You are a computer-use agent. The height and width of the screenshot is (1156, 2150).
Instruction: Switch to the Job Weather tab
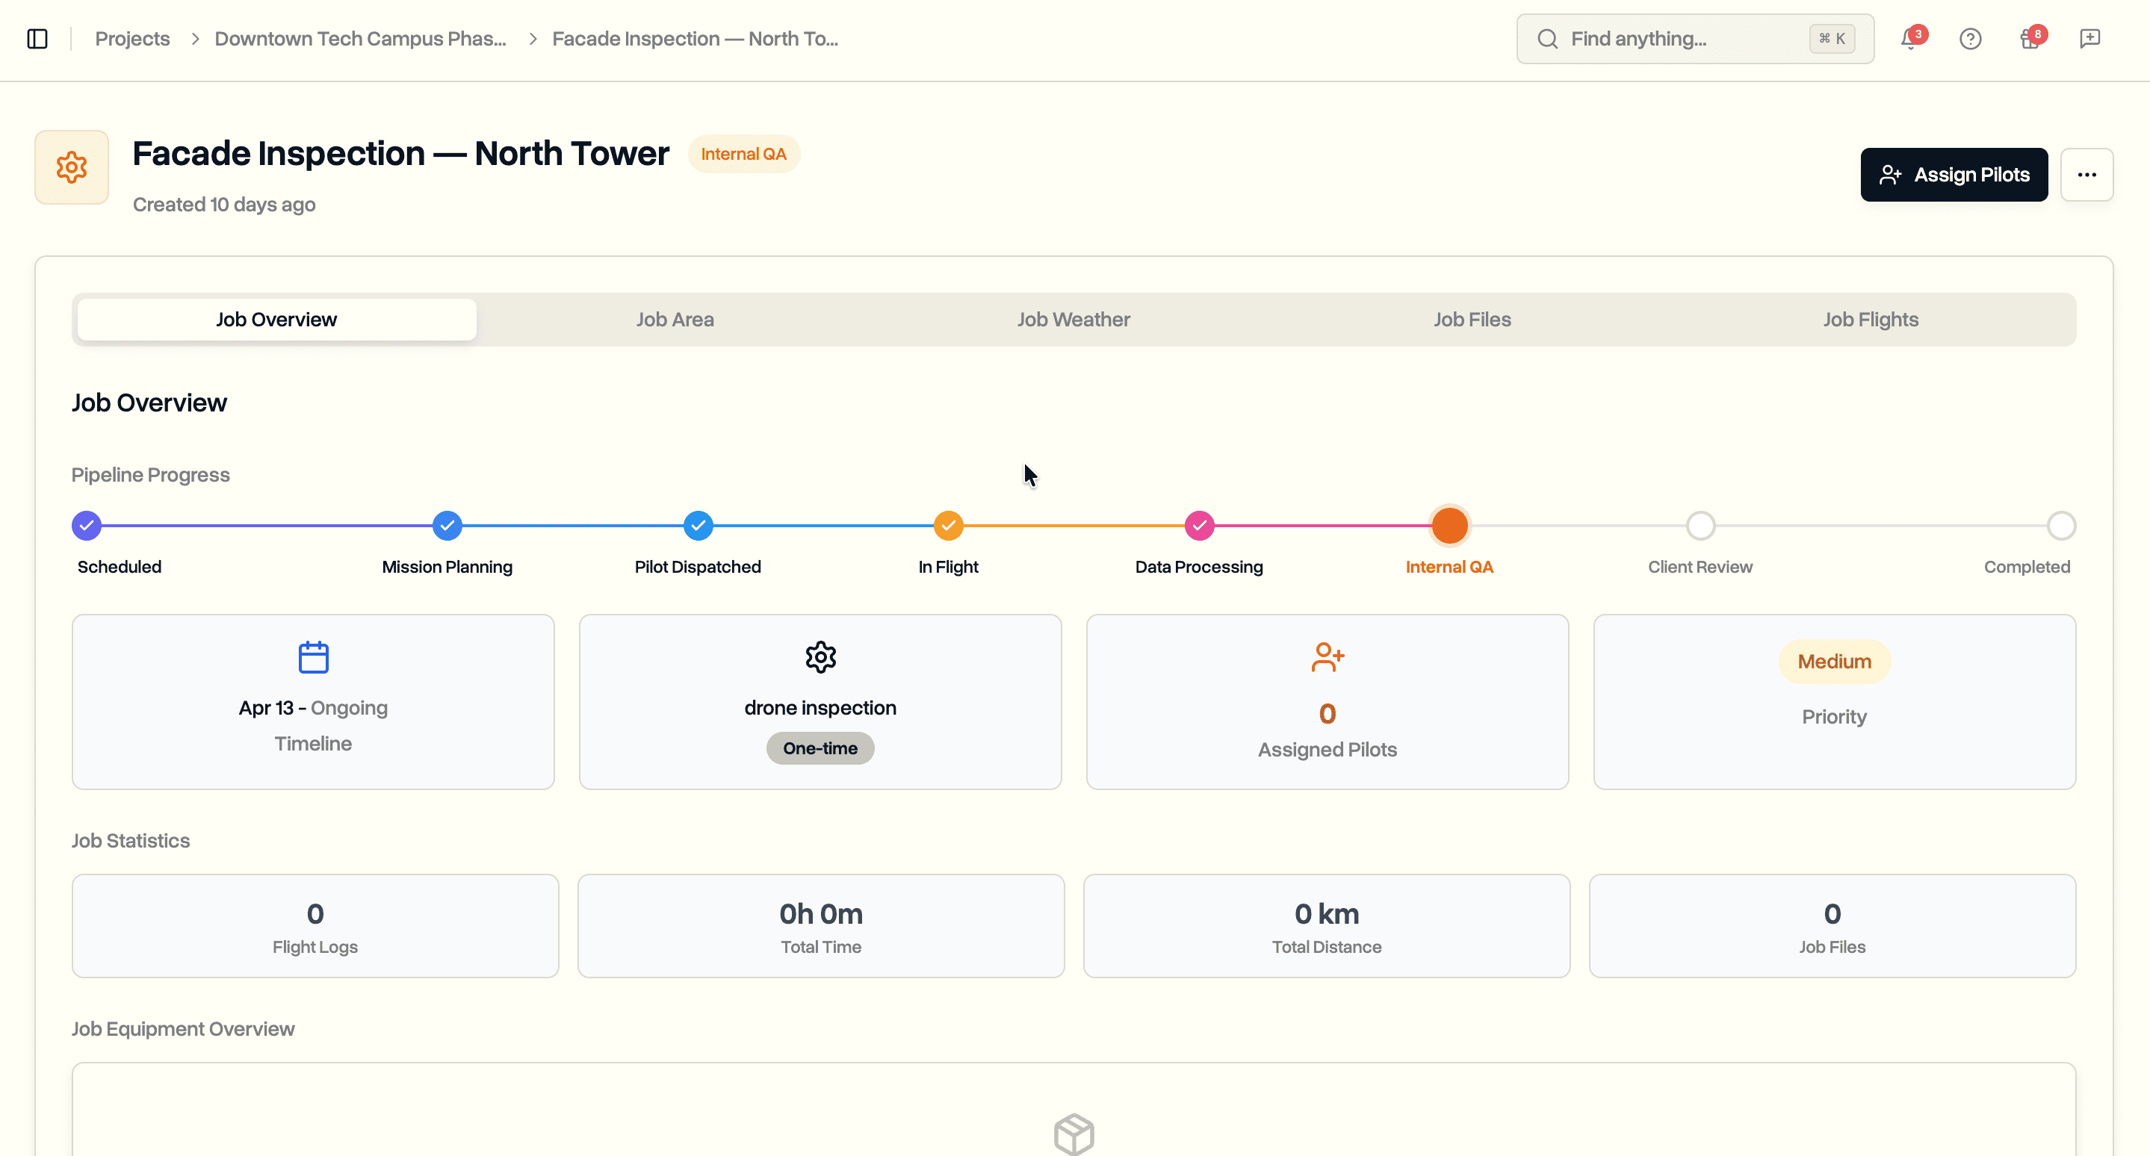pyautogui.click(x=1074, y=320)
